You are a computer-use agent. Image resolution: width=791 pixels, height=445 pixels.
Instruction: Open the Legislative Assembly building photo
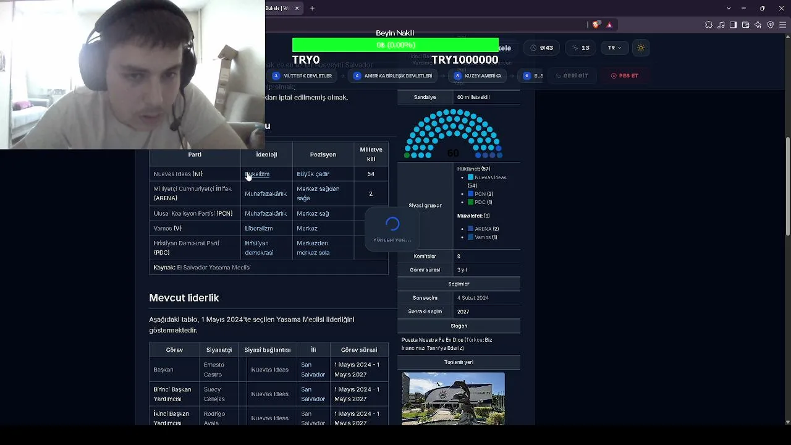[453, 399]
